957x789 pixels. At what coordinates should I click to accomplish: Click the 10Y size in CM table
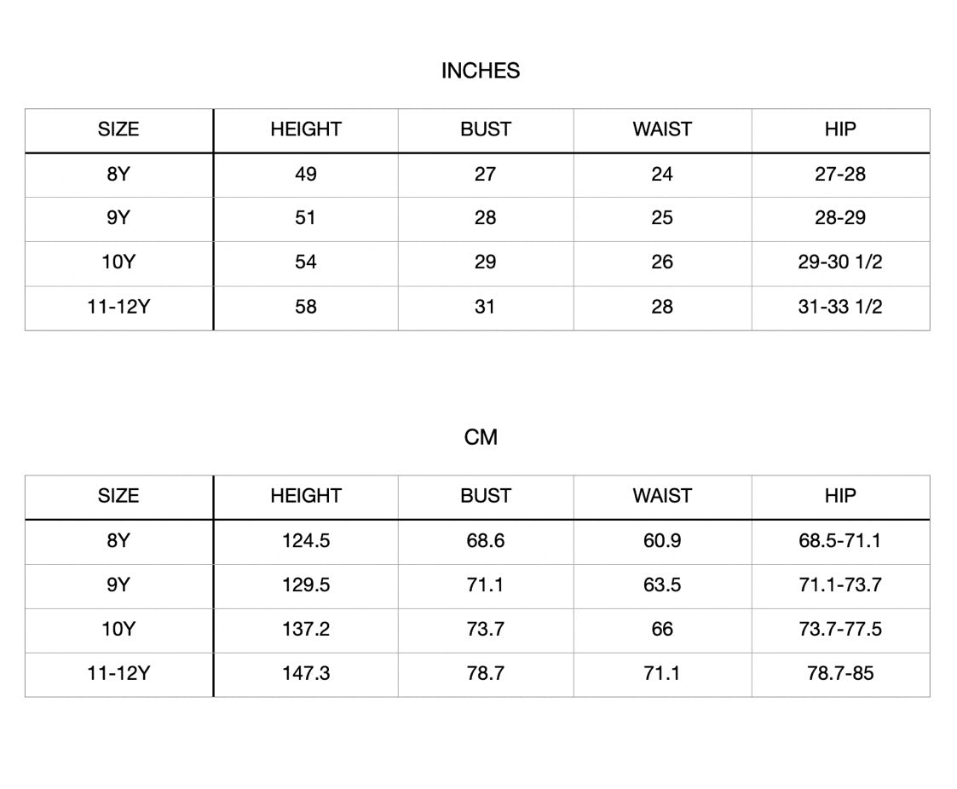(x=118, y=629)
